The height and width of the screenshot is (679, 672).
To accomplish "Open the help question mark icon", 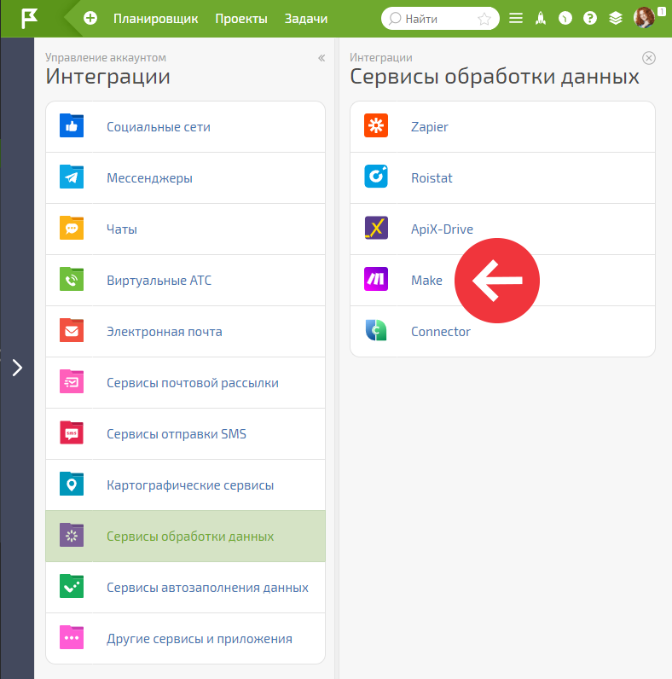I will click(x=590, y=18).
